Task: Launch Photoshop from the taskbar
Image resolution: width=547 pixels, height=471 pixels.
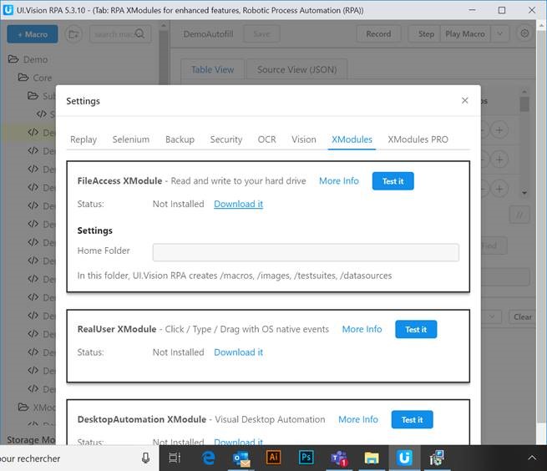Action: (x=306, y=458)
